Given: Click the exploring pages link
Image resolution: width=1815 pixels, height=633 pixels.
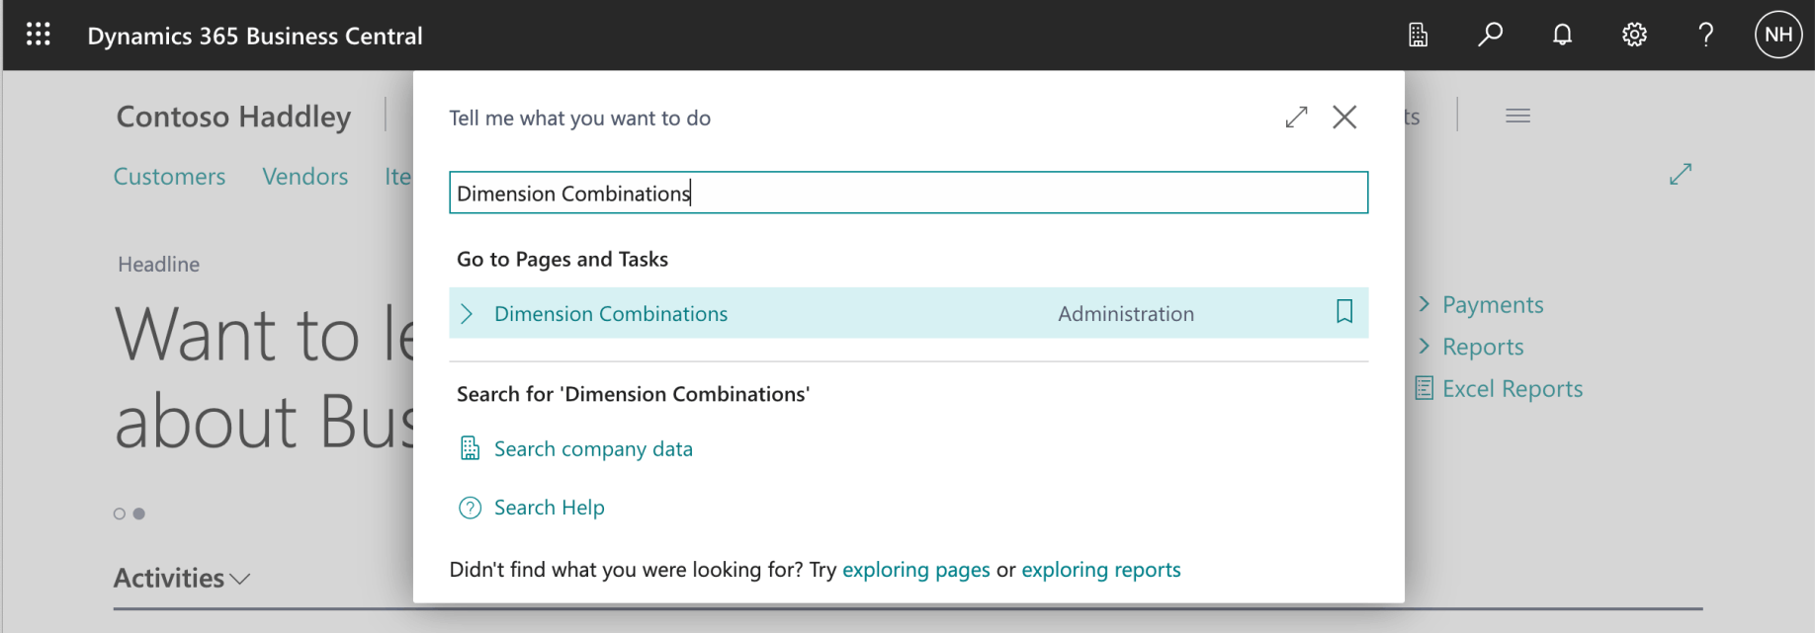Looking at the screenshot, I should point(915,570).
